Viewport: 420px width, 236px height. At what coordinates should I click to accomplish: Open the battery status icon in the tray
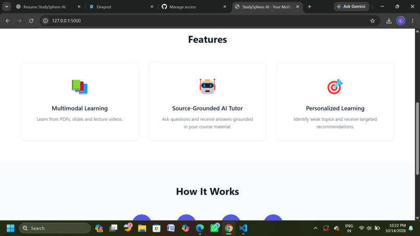(377, 228)
